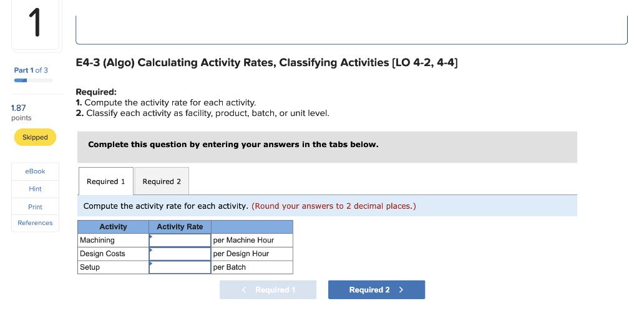The height and width of the screenshot is (316, 639).
Task: Select the Required 1 tab
Action: (x=106, y=181)
